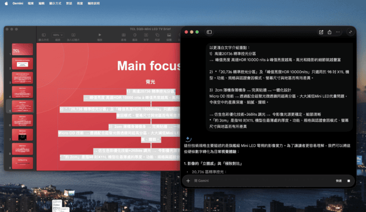The width and height of the screenshot is (366, 212).
Task: Select slide 6 thumbnail in Keynote navigator
Action: (22, 120)
